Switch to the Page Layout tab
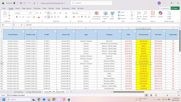Image resolution: width=181 pixels, height=102 pixels. click(27, 8)
